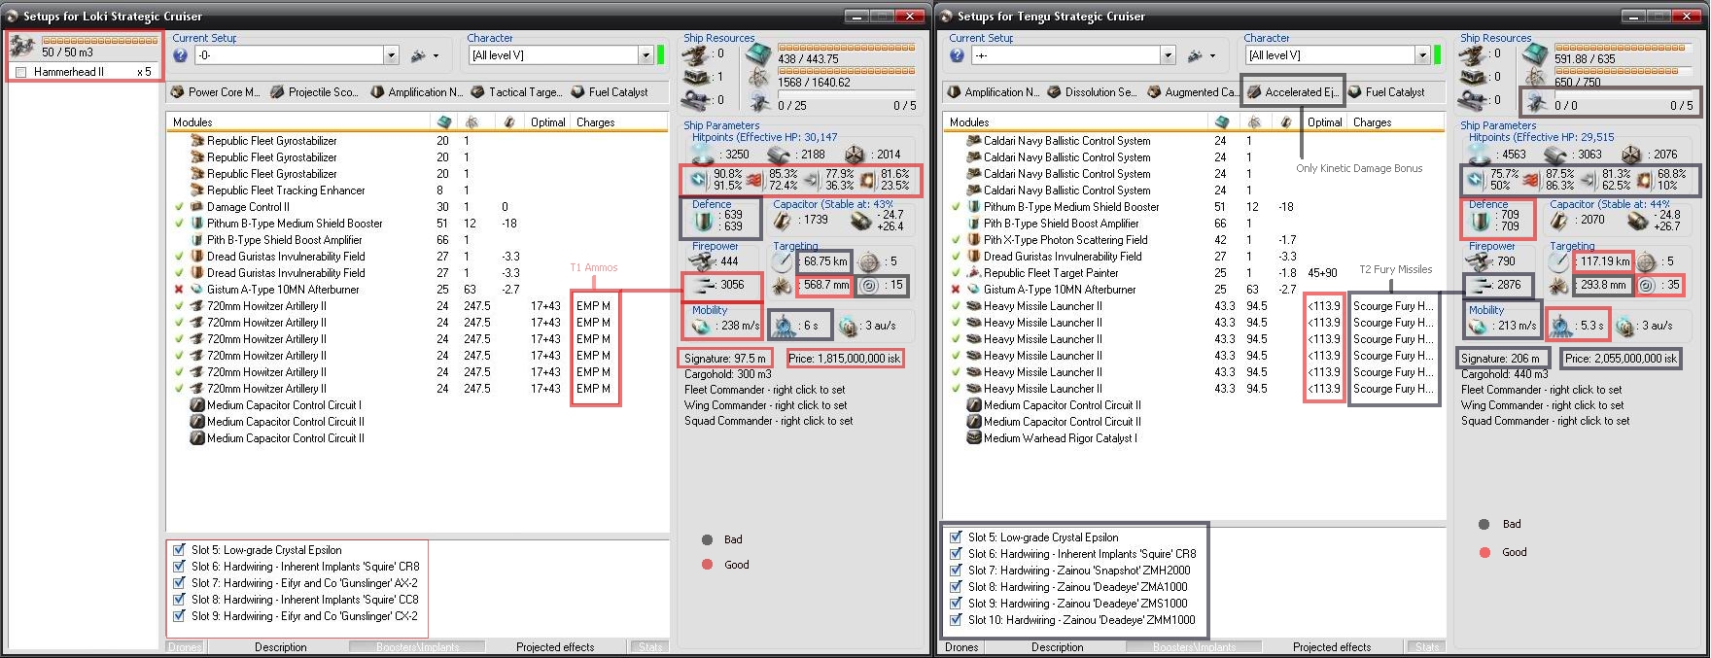Select the Accelerated Ej... subsystem in Tengu

[1292, 92]
